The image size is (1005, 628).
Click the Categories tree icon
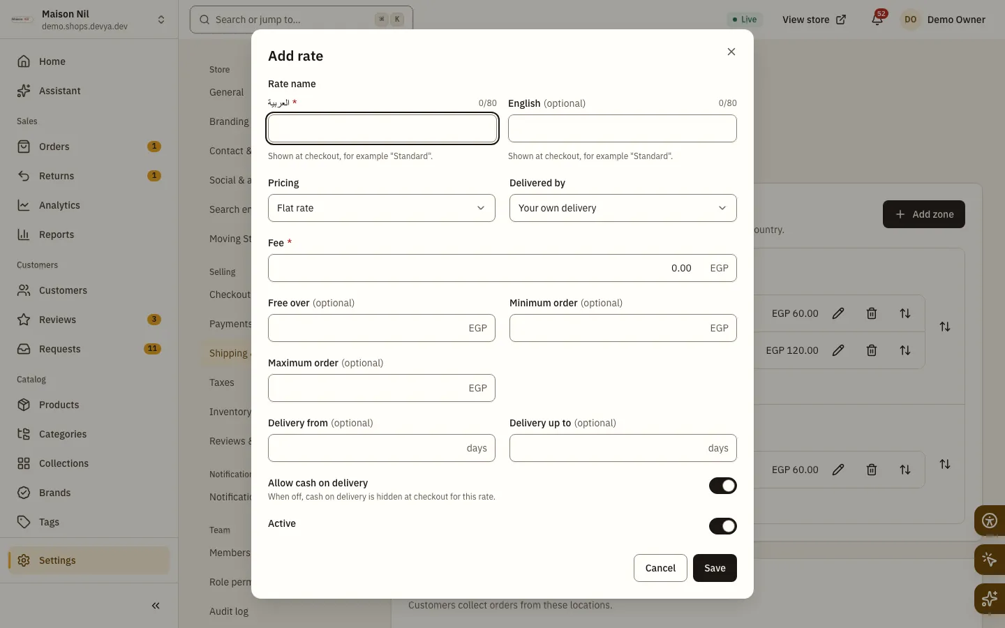point(24,434)
